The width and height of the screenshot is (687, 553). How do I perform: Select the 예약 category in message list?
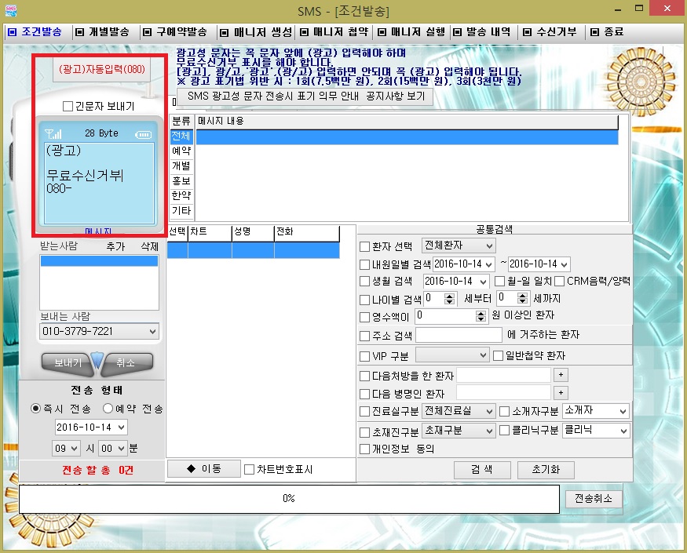(x=181, y=151)
